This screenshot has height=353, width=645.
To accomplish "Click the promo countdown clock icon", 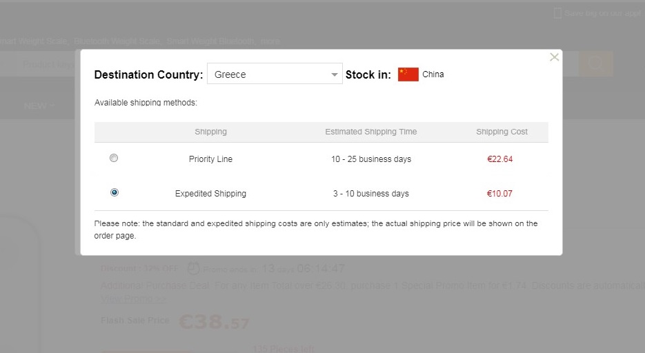I will point(194,268).
